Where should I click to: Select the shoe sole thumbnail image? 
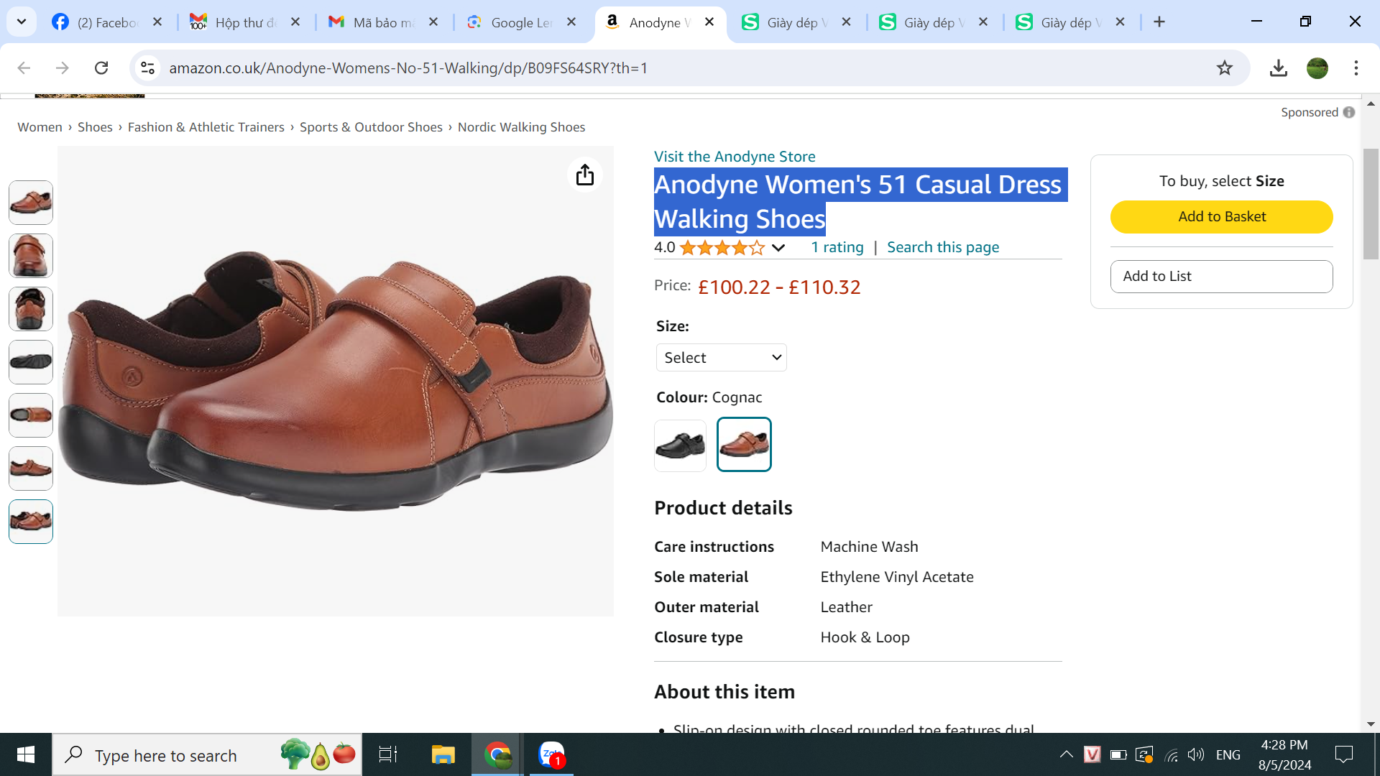(x=31, y=362)
